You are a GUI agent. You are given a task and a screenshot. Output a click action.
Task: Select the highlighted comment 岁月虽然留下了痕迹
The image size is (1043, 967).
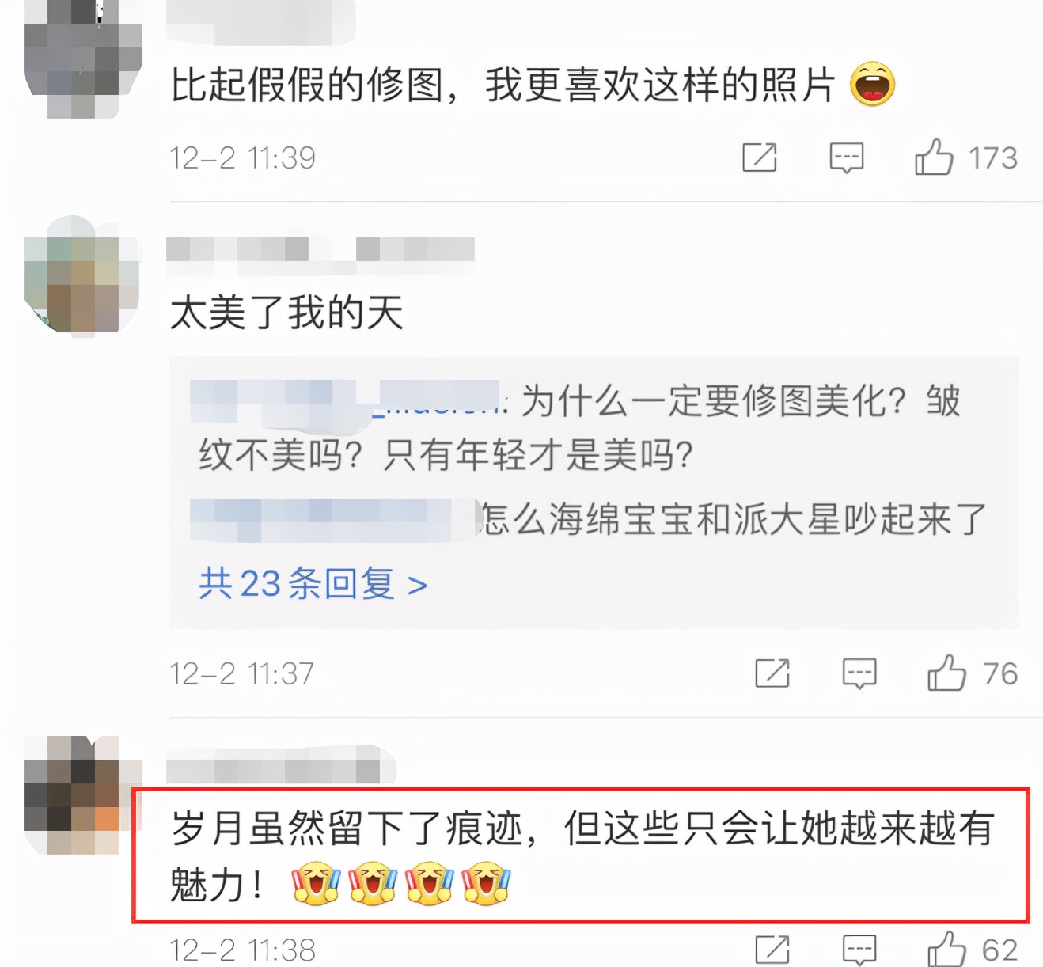[x=582, y=855]
